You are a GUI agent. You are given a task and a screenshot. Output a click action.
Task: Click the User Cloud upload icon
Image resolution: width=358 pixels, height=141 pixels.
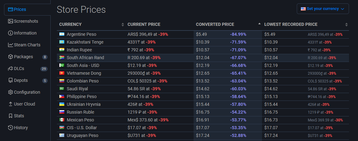pyautogui.click(x=10, y=104)
